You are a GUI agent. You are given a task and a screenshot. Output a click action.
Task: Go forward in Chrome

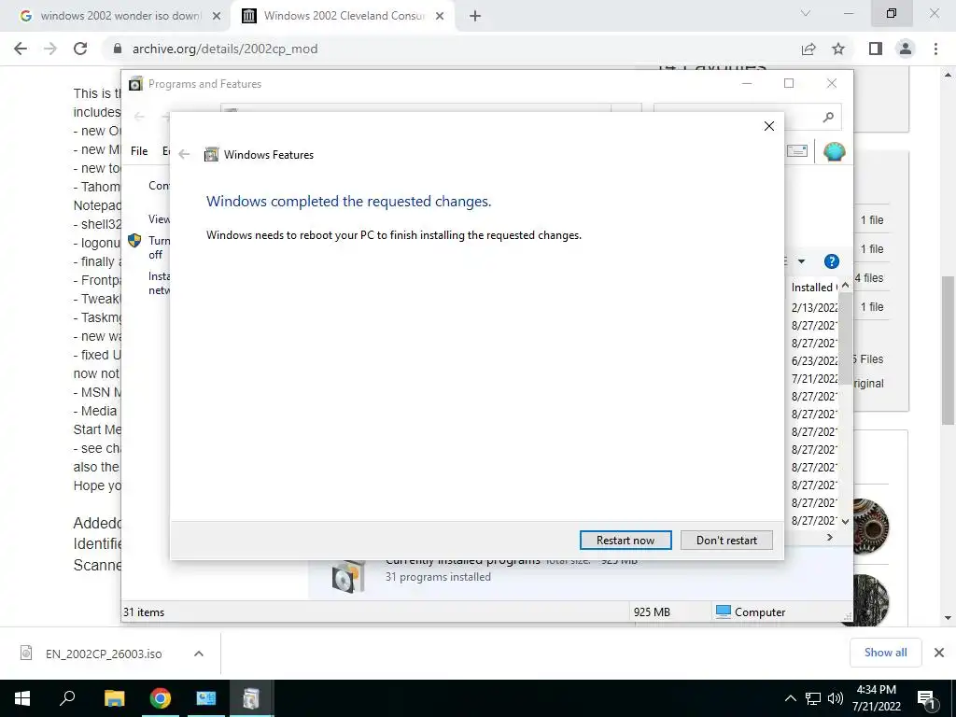(50, 49)
